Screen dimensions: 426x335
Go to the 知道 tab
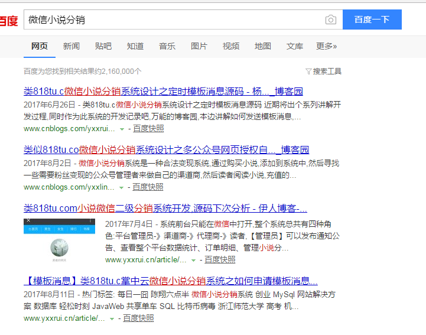pyautogui.click(x=135, y=46)
